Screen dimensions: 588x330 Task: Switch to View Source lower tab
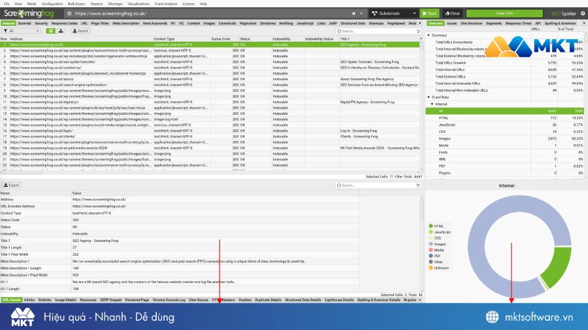coord(199,300)
